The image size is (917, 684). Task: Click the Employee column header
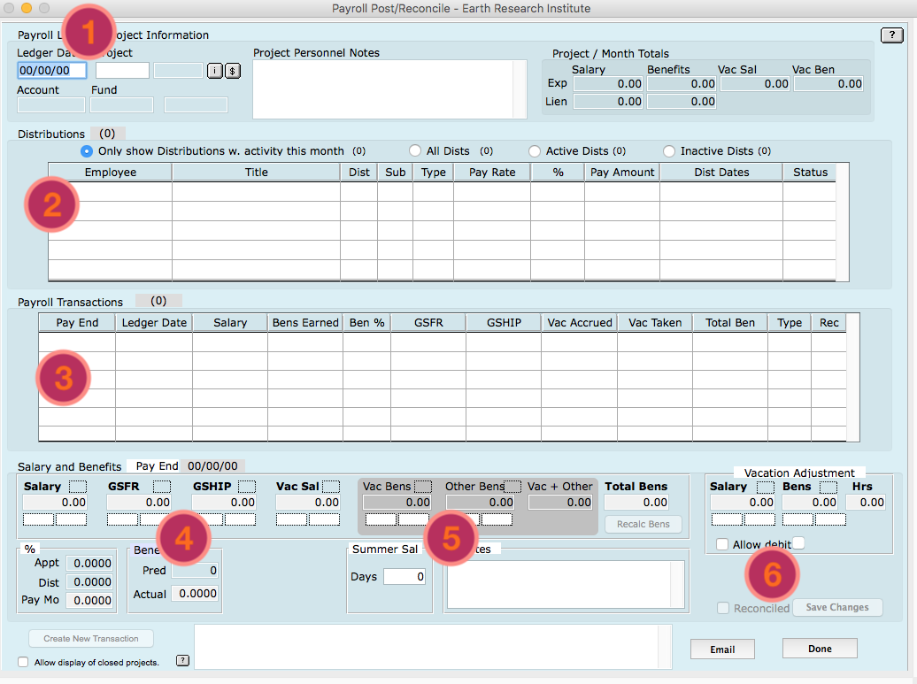click(x=111, y=173)
